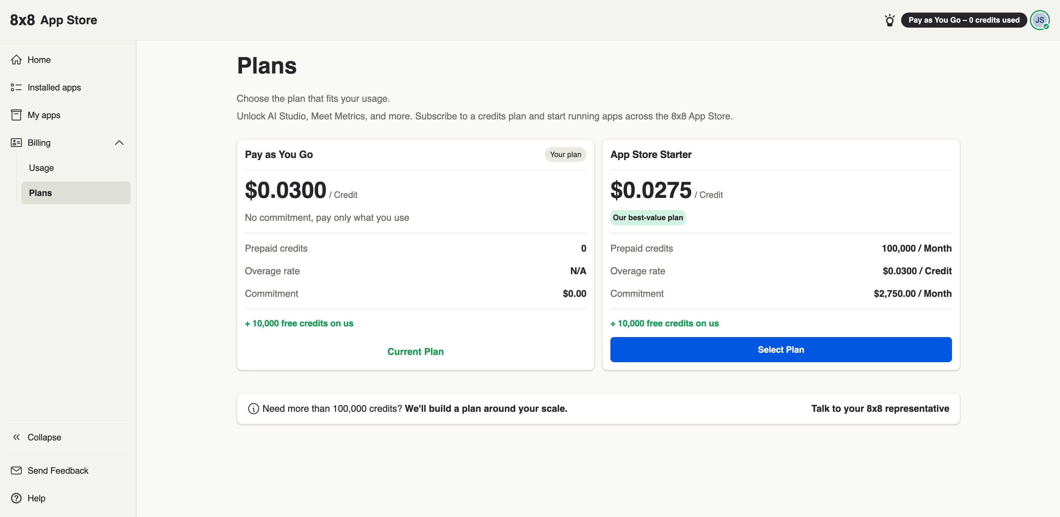Click Choose the plan that fits your usage text
Image resolution: width=1060 pixels, height=517 pixels.
coord(313,98)
